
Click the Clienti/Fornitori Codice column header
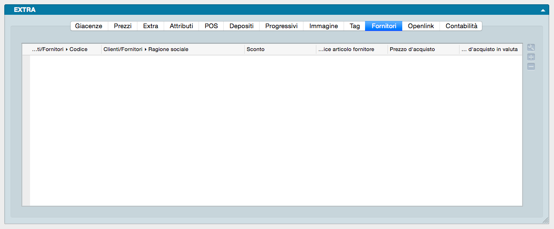62,50
